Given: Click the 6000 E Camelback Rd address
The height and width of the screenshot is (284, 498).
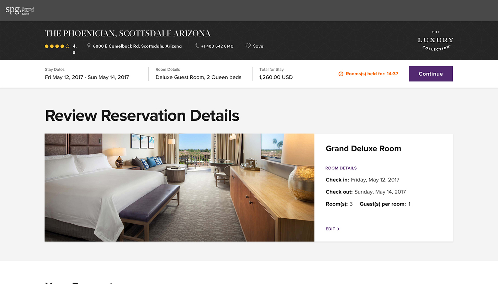Looking at the screenshot, I should pyautogui.click(x=137, y=46).
